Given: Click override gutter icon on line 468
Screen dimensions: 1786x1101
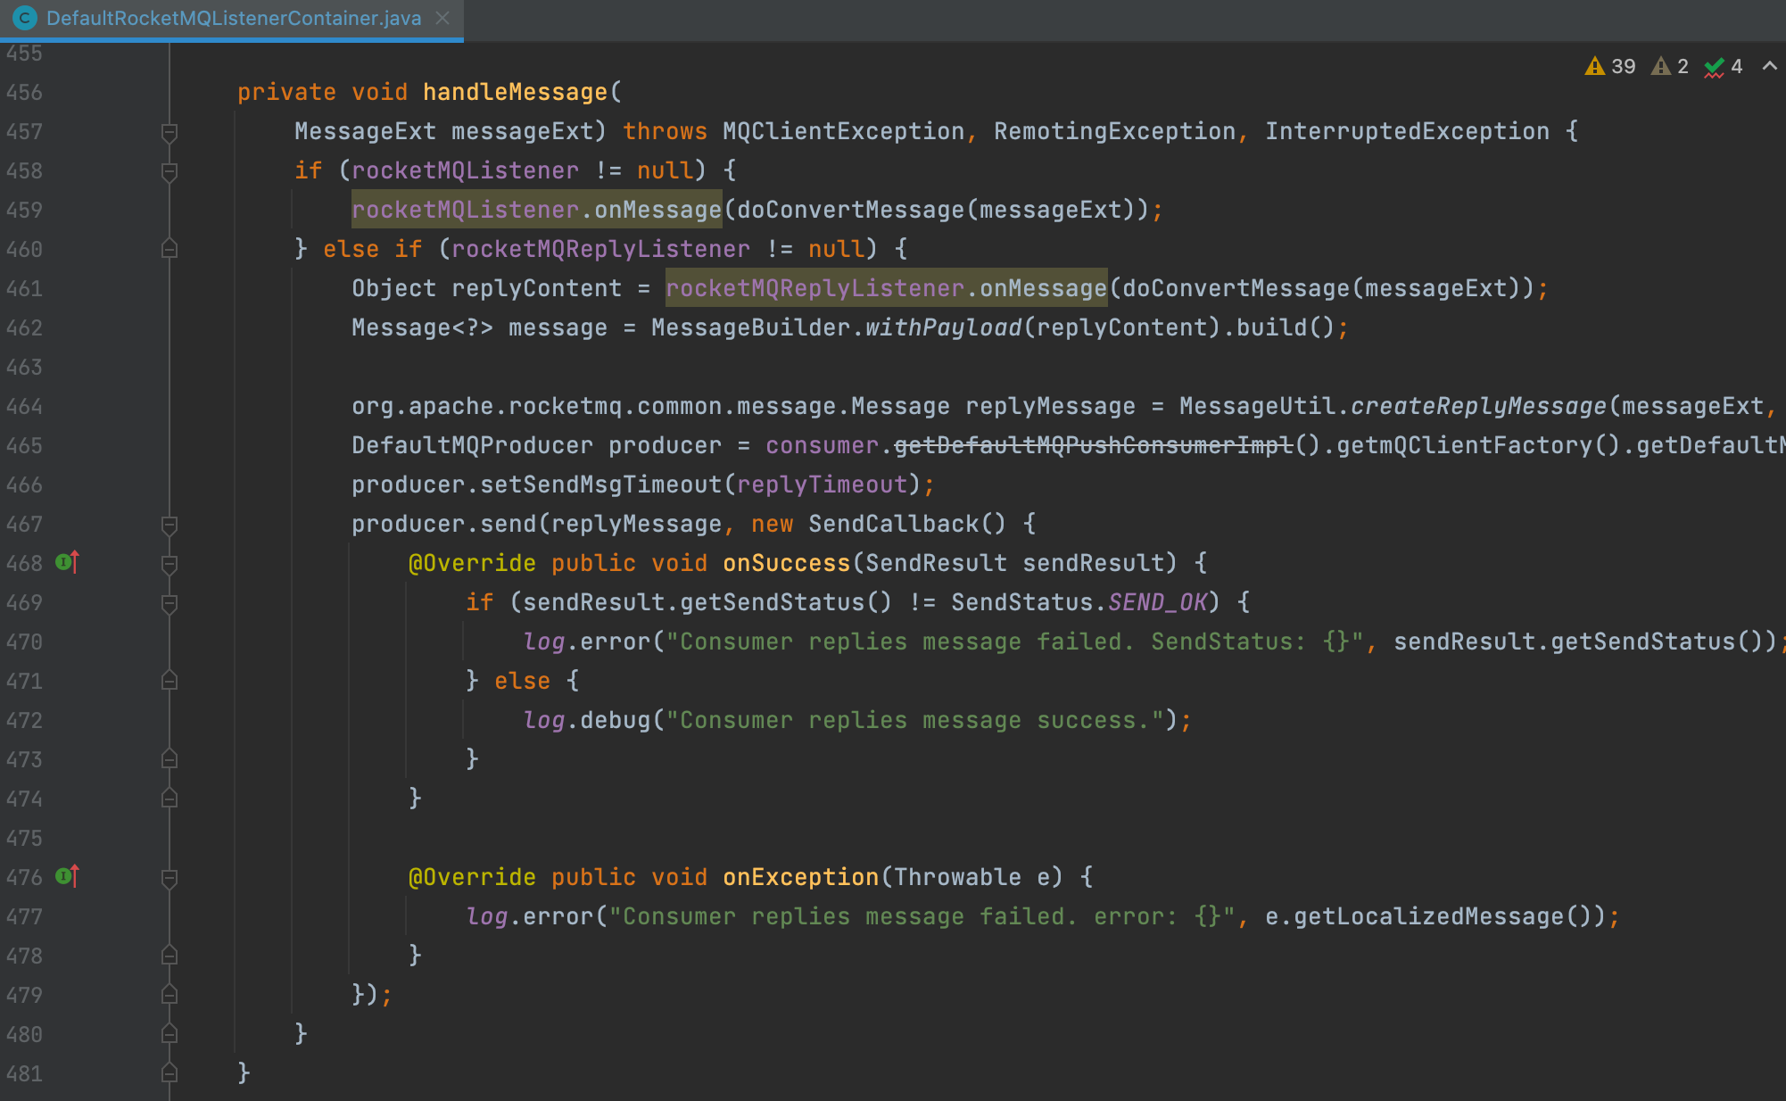Looking at the screenshot, I should [x=68, y=562].
